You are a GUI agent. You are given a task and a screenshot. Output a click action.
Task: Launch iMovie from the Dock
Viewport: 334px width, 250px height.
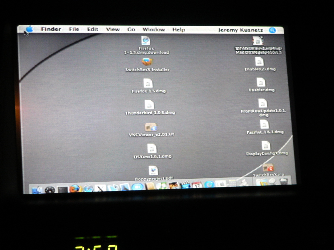click(x=185, y=185)
